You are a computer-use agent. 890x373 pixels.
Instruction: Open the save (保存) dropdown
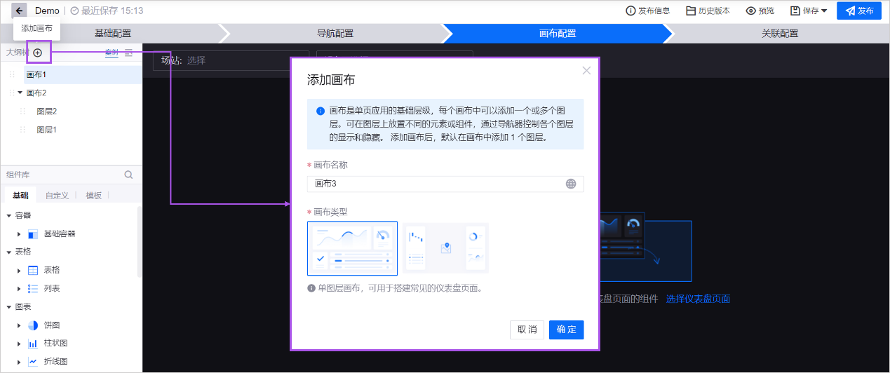pyautogui.click(x=809, y=11)
